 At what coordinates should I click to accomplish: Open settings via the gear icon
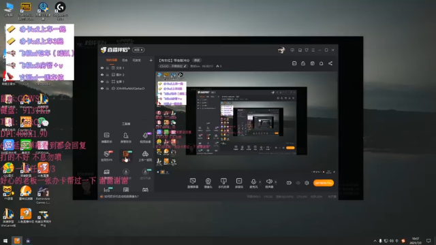click(307, 183)
